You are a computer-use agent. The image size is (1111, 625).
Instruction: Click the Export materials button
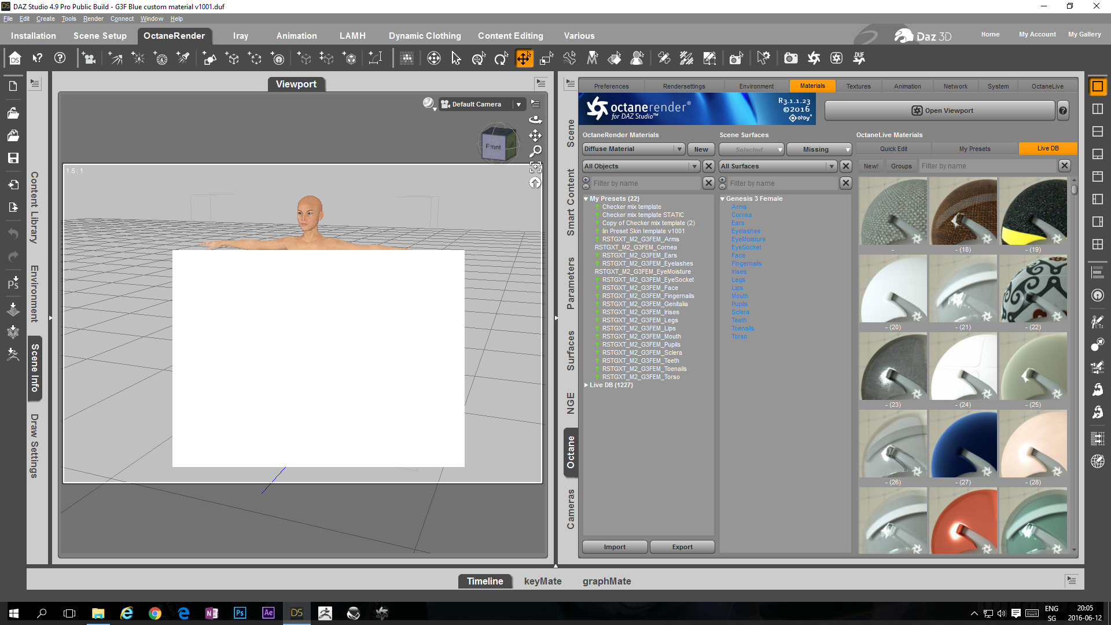(x=682, y=547)
